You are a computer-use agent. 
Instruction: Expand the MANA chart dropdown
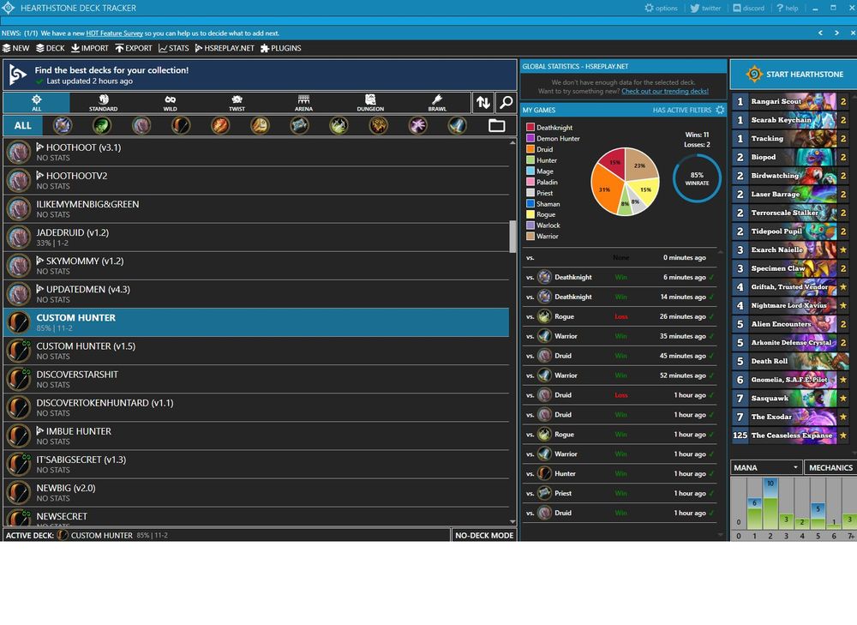click(766, 467)
